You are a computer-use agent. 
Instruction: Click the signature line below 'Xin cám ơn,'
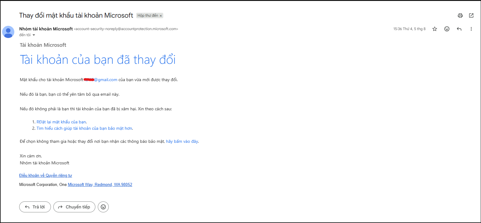click(x=44, y=163)
